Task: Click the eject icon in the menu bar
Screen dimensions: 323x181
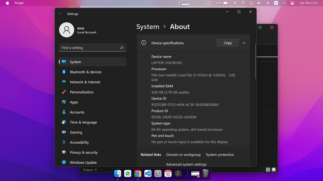Action: point(268,3)
